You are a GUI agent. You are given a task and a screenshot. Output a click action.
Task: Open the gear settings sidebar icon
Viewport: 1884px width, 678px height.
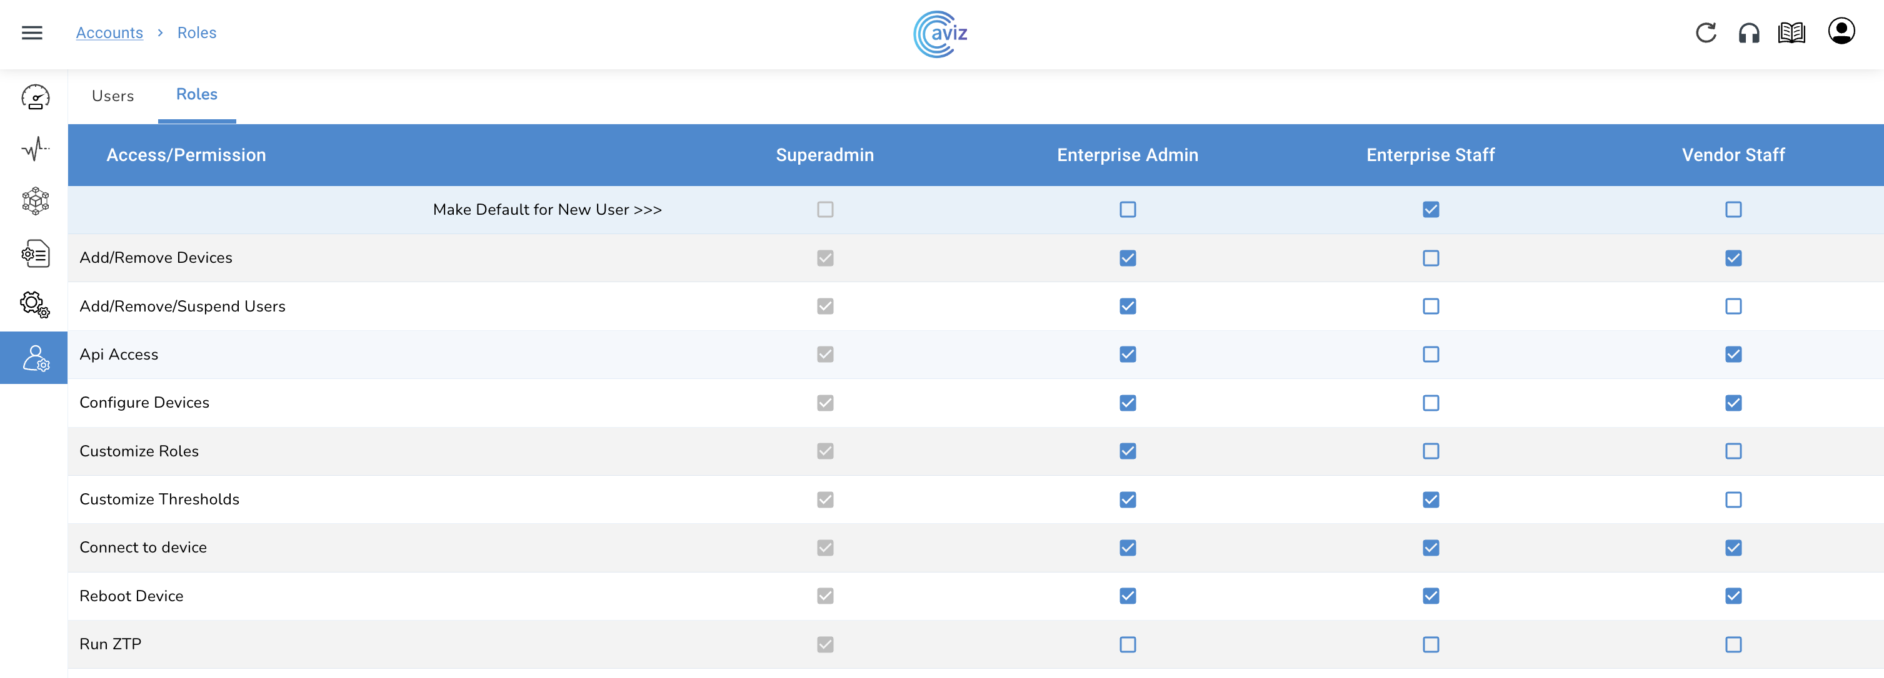click(x=34, y=305)
